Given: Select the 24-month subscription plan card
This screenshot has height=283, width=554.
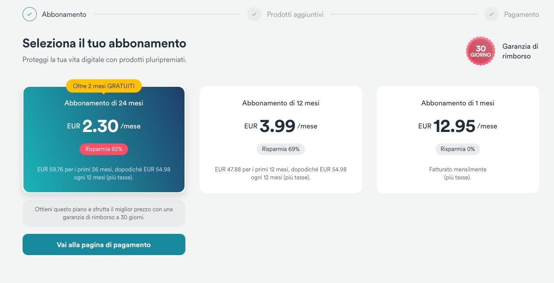Looking at the screenshot, I should [x=104, y=140].
